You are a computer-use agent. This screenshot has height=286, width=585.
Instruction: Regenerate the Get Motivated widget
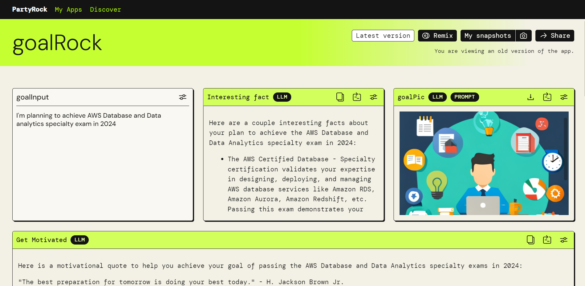(x=547, y=240)
